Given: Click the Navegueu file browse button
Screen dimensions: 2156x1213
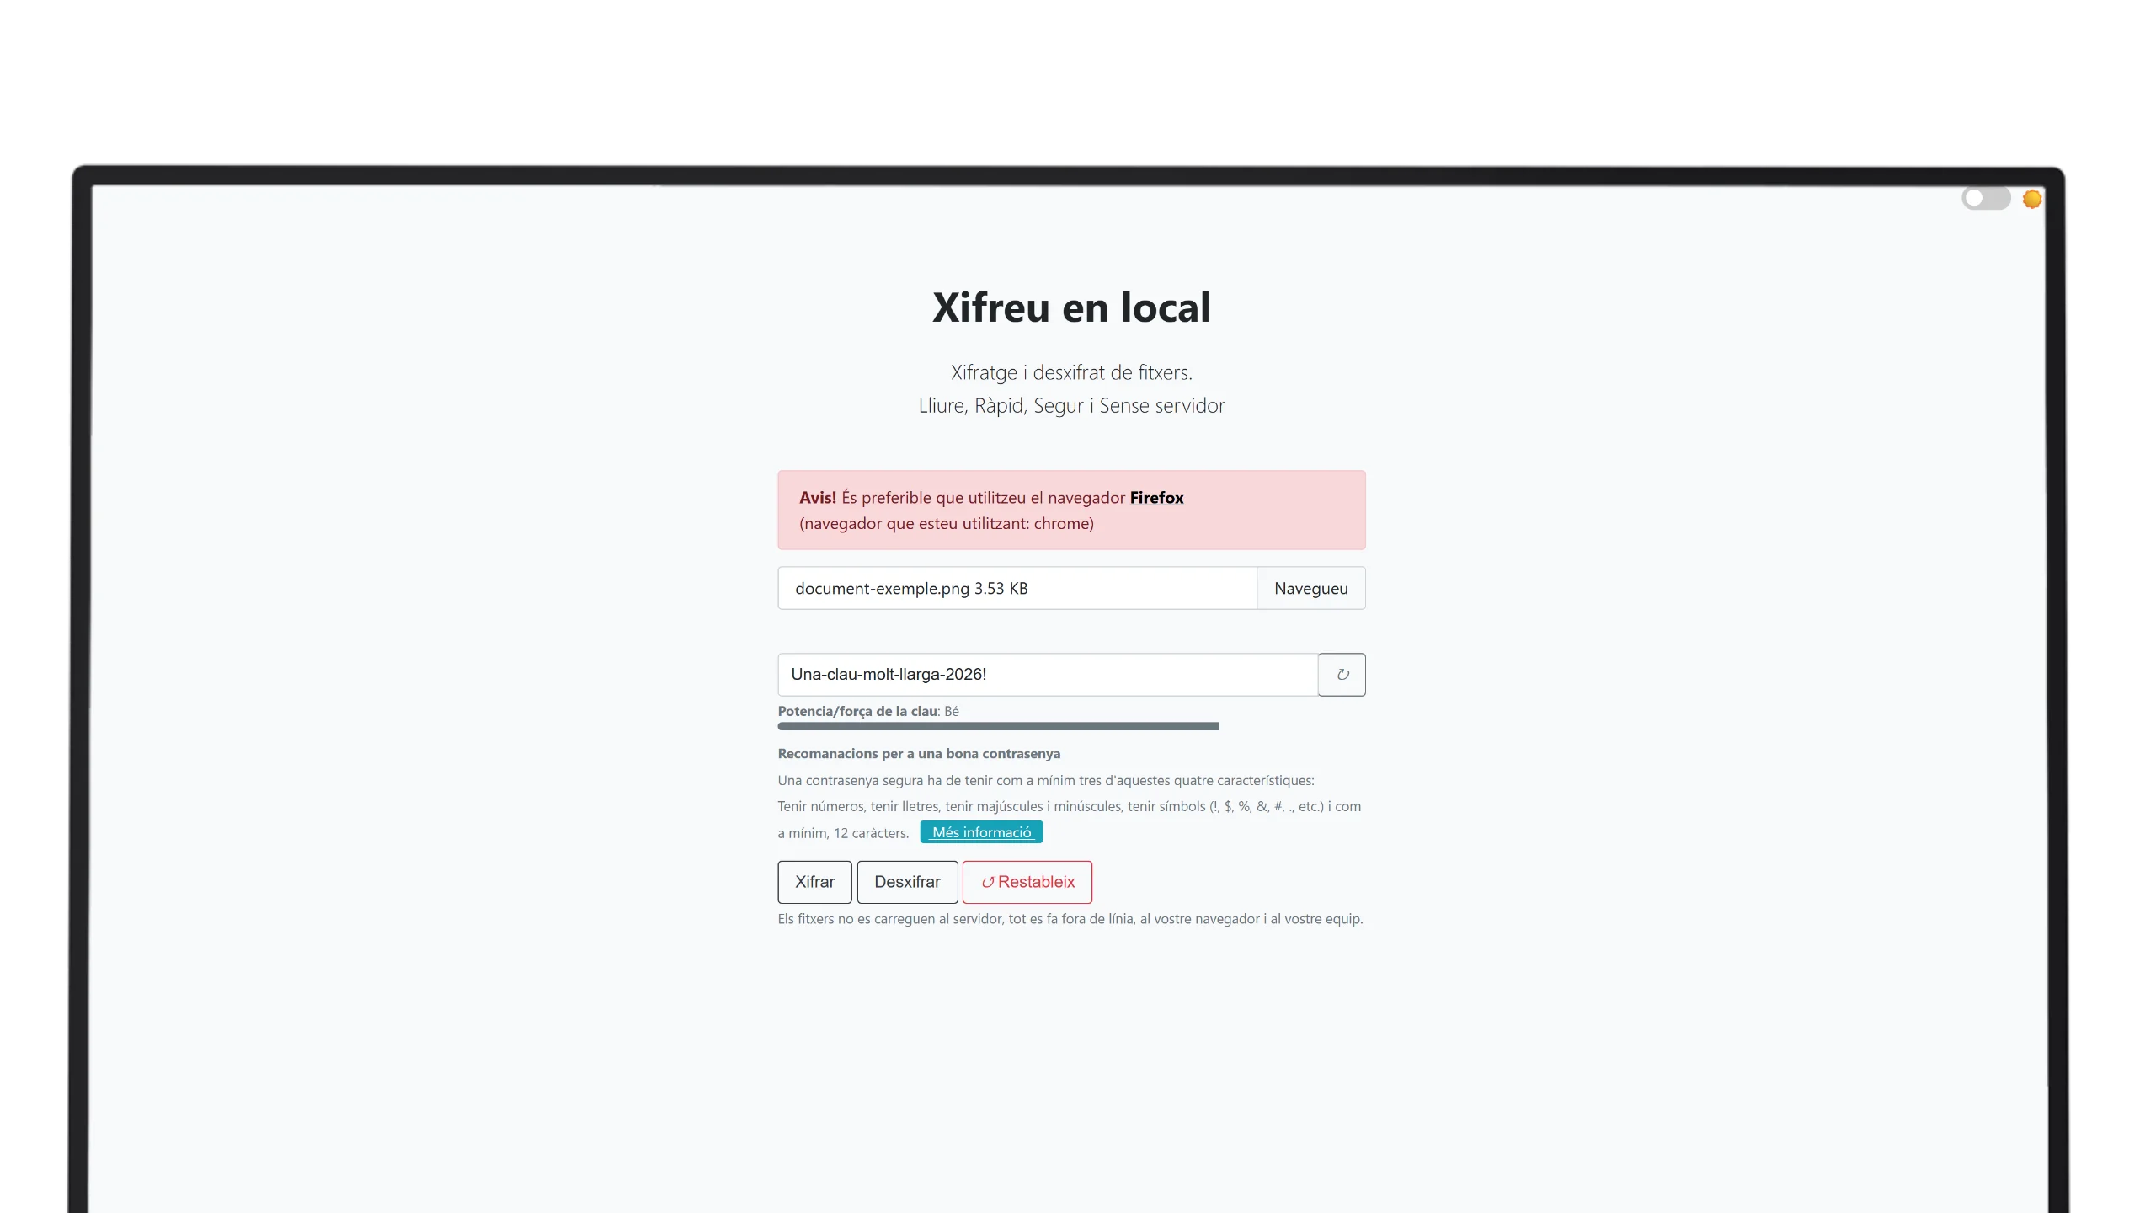Looking at the screenshot, I should point(1310,588).
